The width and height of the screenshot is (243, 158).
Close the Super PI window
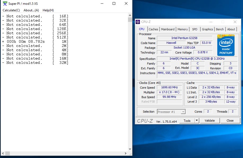pos(126,3)
